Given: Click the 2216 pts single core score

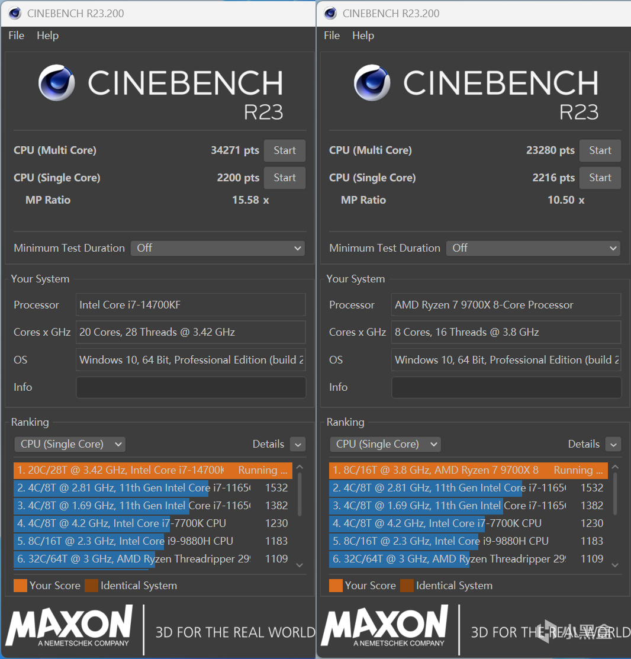Looking at the screenshot, I should pos(553,178).
